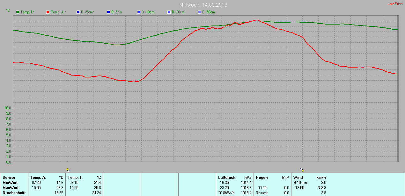Click the indoor average '24.24'
Image resolution: width=405 pixels, height=196 pixels.
coord(97,193)
